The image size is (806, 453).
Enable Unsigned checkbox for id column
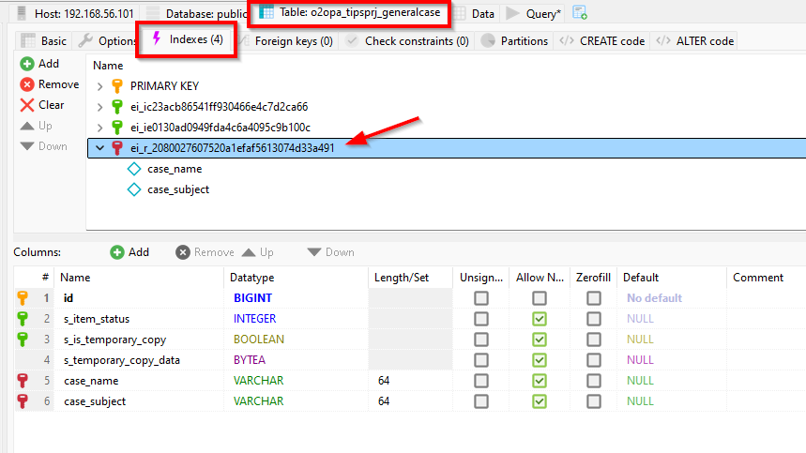pyautogui.click(x=481, y=298)
